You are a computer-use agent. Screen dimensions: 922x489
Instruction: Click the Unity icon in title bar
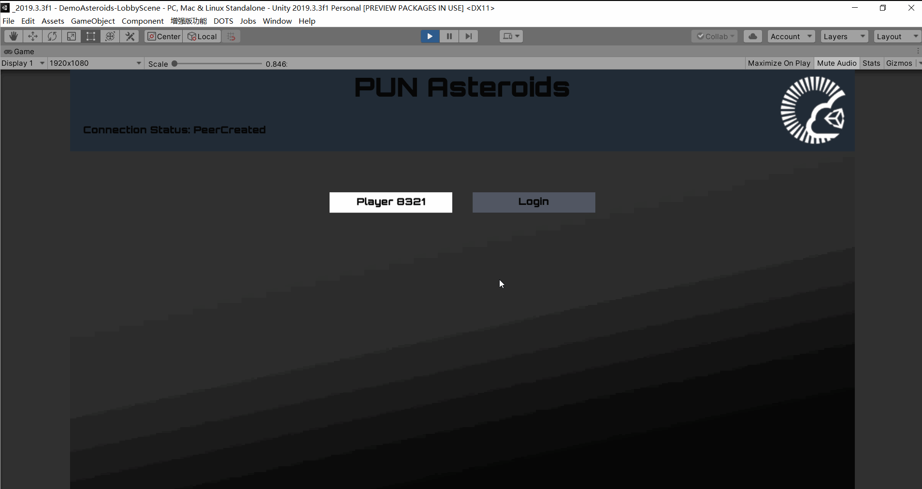tap(5, 8)
